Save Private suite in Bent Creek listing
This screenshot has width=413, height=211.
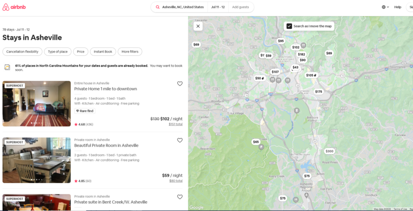tap(180, 197)
